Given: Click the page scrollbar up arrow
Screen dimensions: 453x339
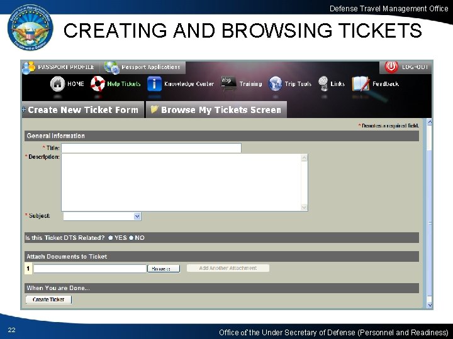Looking at the screenshot, I should click(430, 122).
